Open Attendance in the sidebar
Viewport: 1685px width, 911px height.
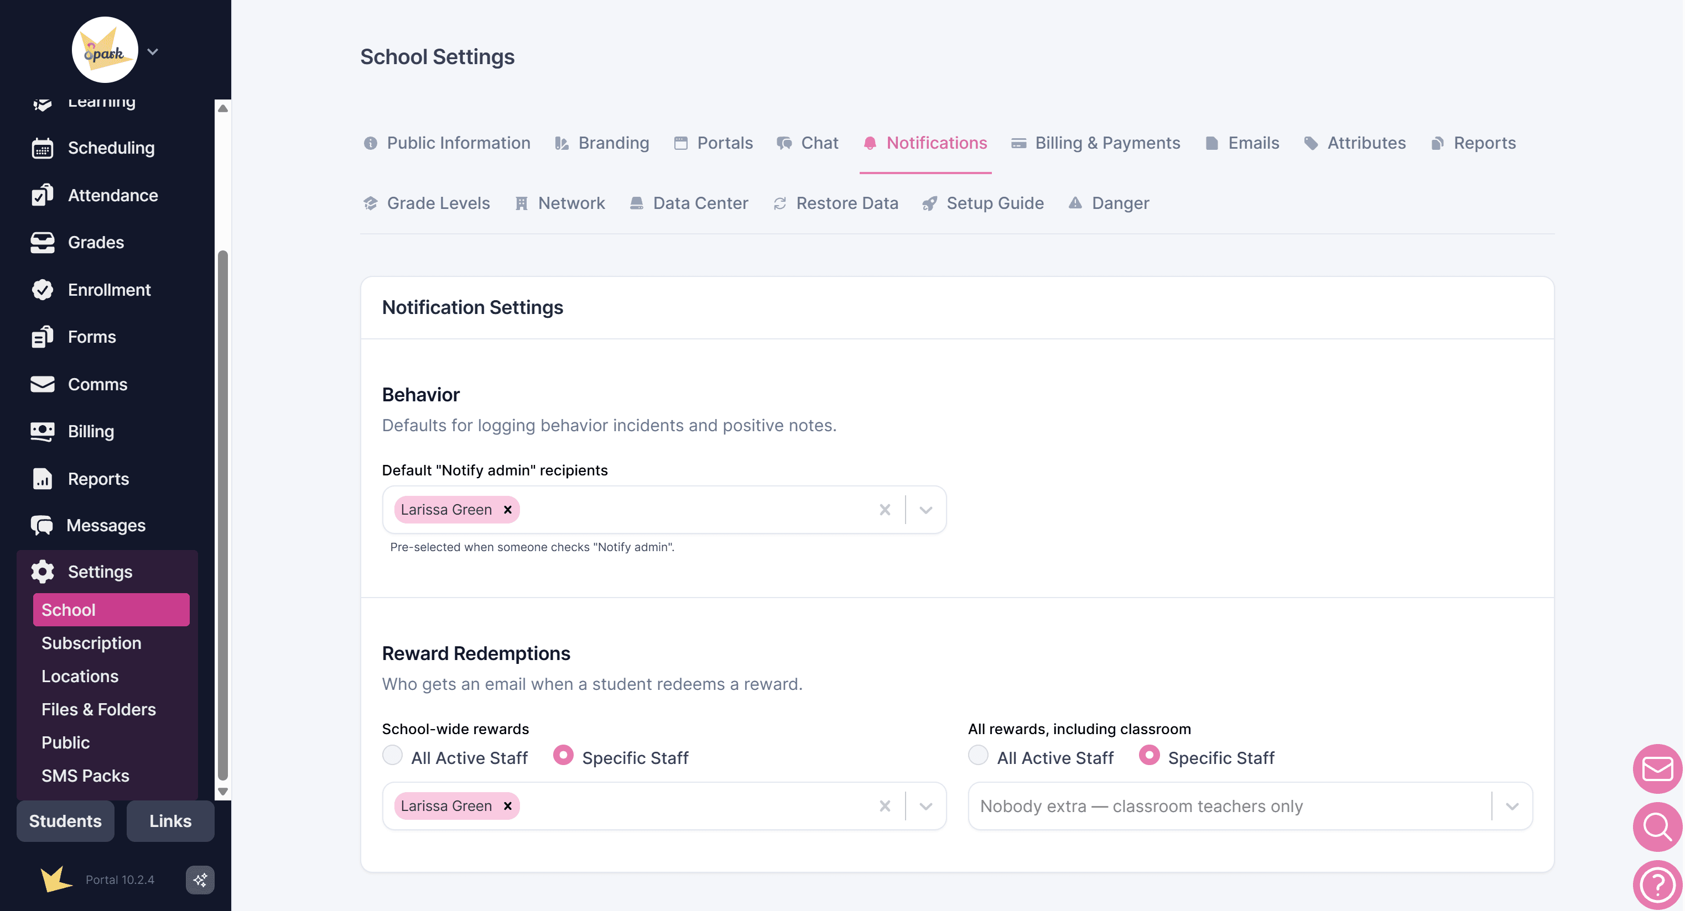coord(112,195)
